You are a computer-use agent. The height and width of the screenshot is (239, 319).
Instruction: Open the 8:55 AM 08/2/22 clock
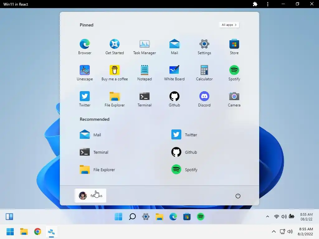click(x=307, y=217)
